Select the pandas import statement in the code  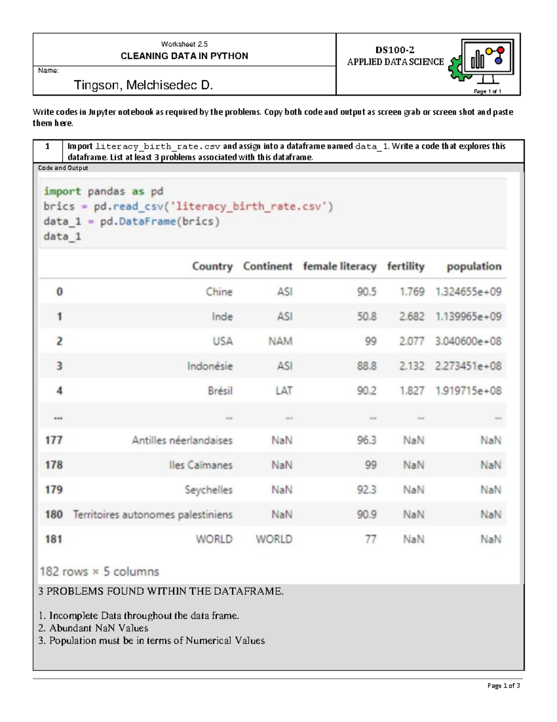[102, 191]
